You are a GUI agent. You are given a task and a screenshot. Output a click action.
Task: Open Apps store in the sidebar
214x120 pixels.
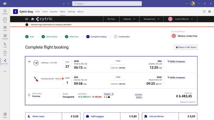(5, 115)
